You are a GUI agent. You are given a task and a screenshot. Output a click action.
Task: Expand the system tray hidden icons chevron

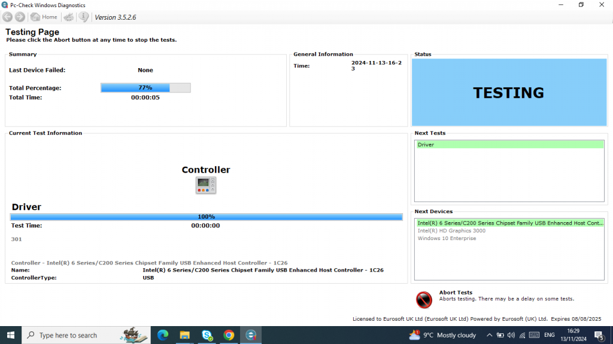pos(489,335)
